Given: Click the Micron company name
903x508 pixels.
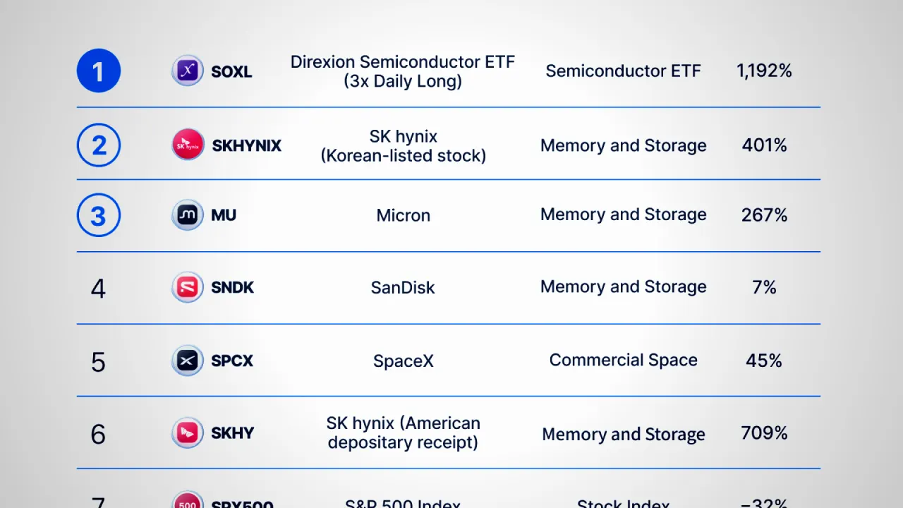Looking at the screenshot, I should coord(404,215).
